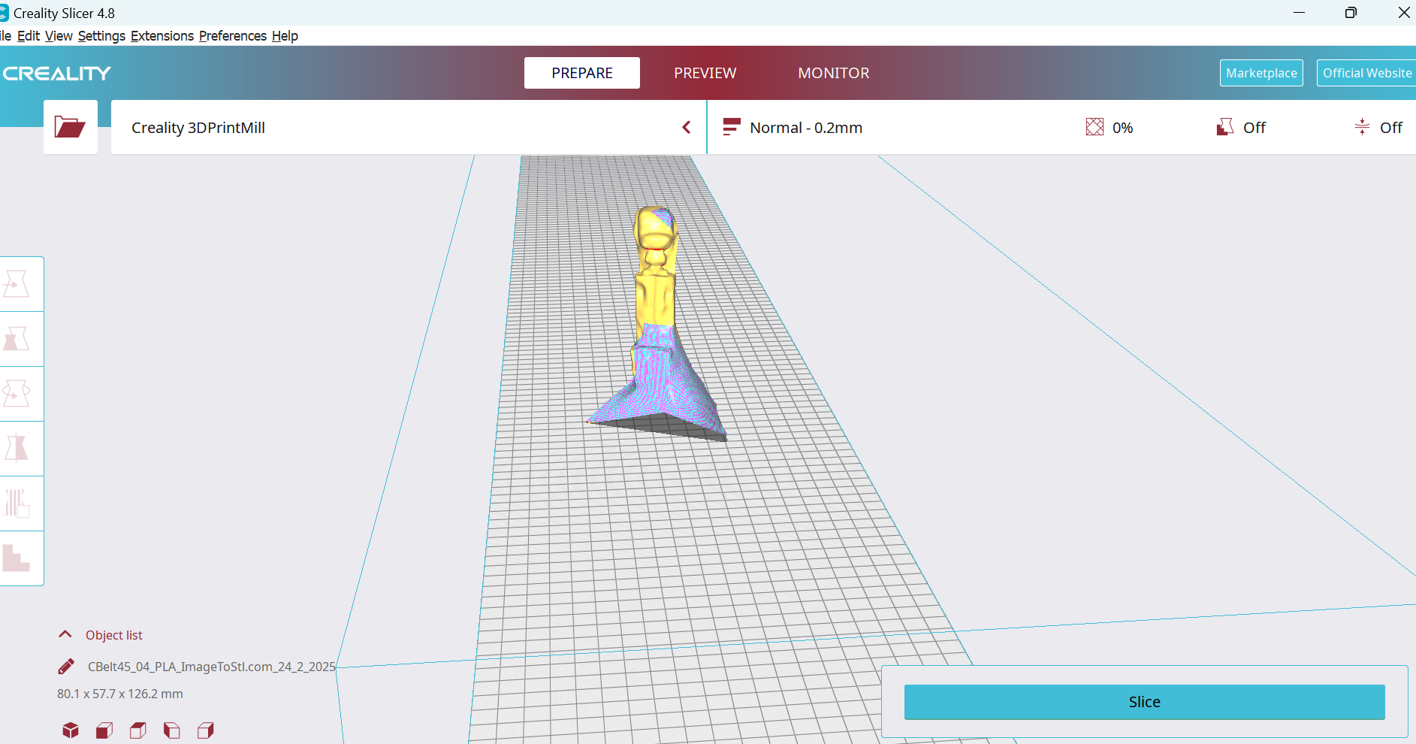This screenshot has height=744, width=1416.
Task: Click the 3D model on the build plate
Action: (x=657, y=323)
